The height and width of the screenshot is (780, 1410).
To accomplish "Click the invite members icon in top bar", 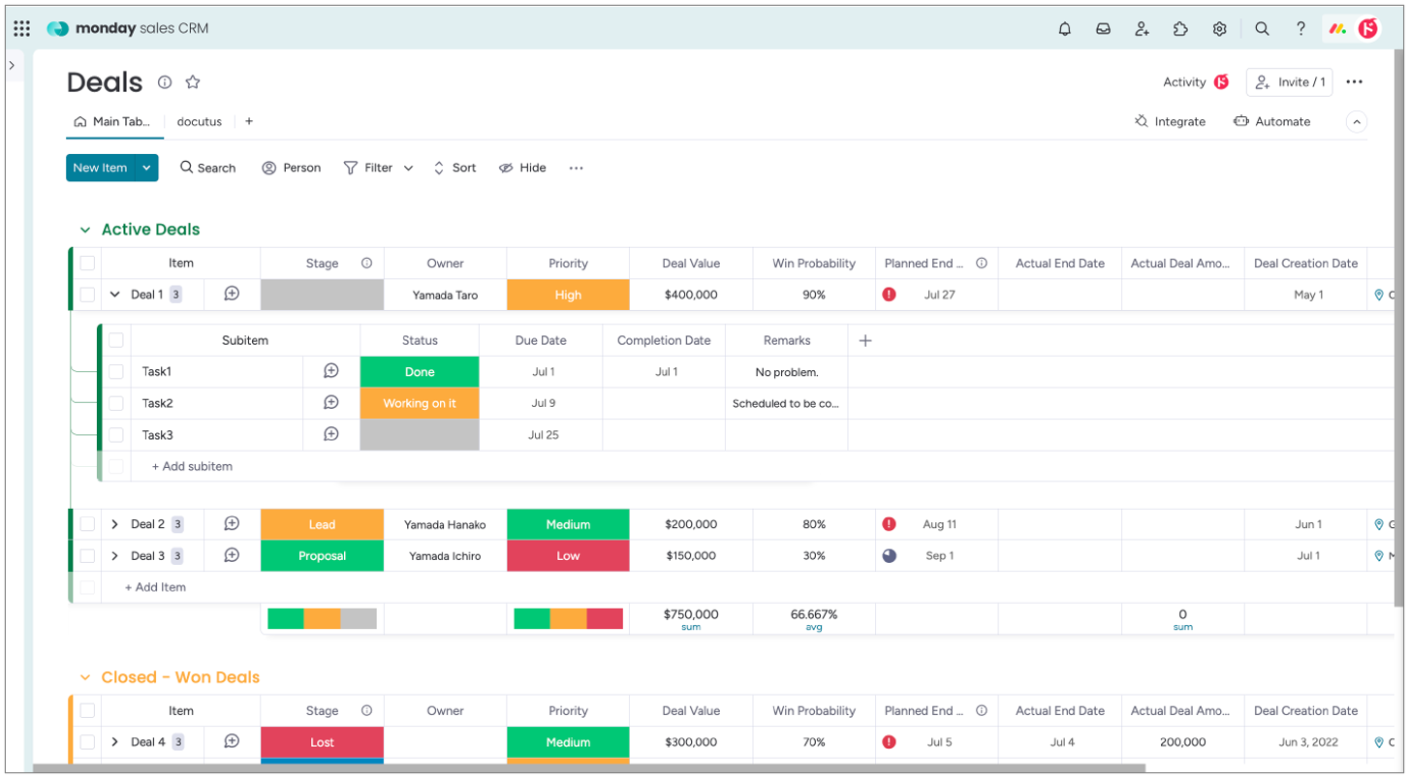I will click(1143, 29).
